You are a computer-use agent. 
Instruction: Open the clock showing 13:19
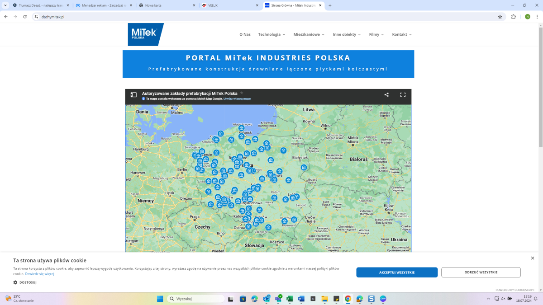pos(524,299)
